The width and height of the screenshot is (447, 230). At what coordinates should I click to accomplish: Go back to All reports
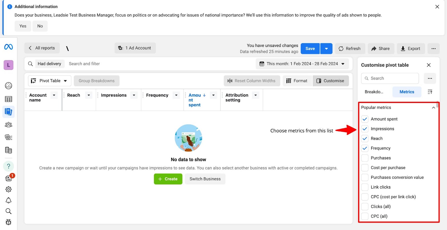pyautogui.click(x=42, y=48)
